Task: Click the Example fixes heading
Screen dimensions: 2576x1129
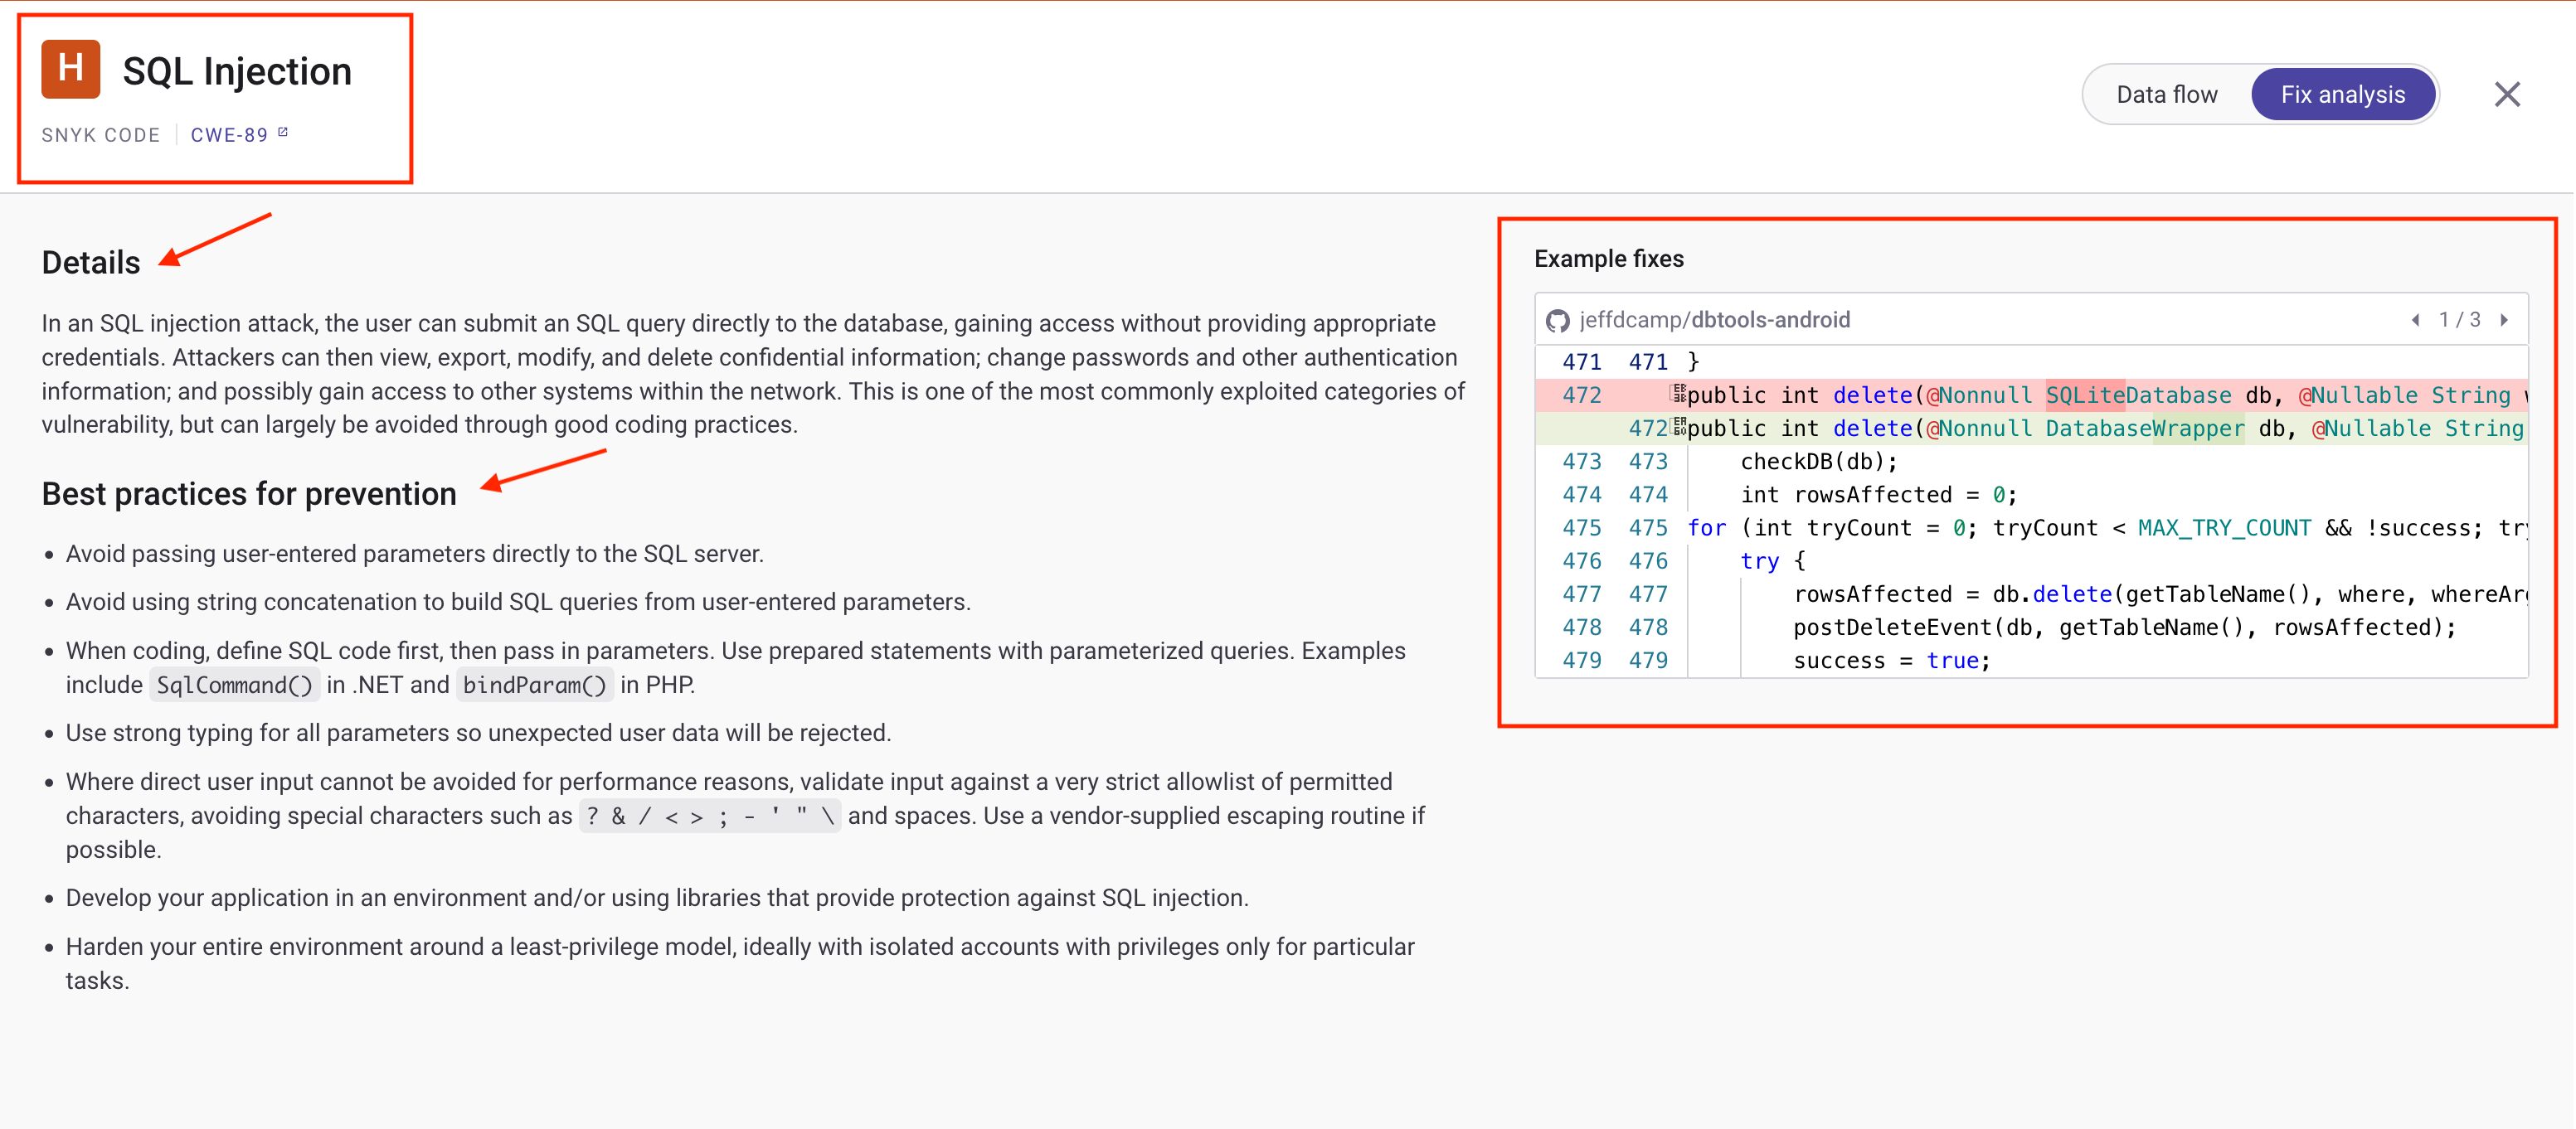Action: tap(1608, 259)
